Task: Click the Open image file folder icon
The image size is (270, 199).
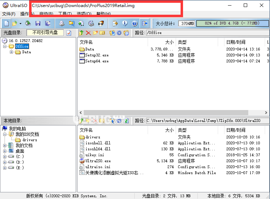Action: (15, 23)
